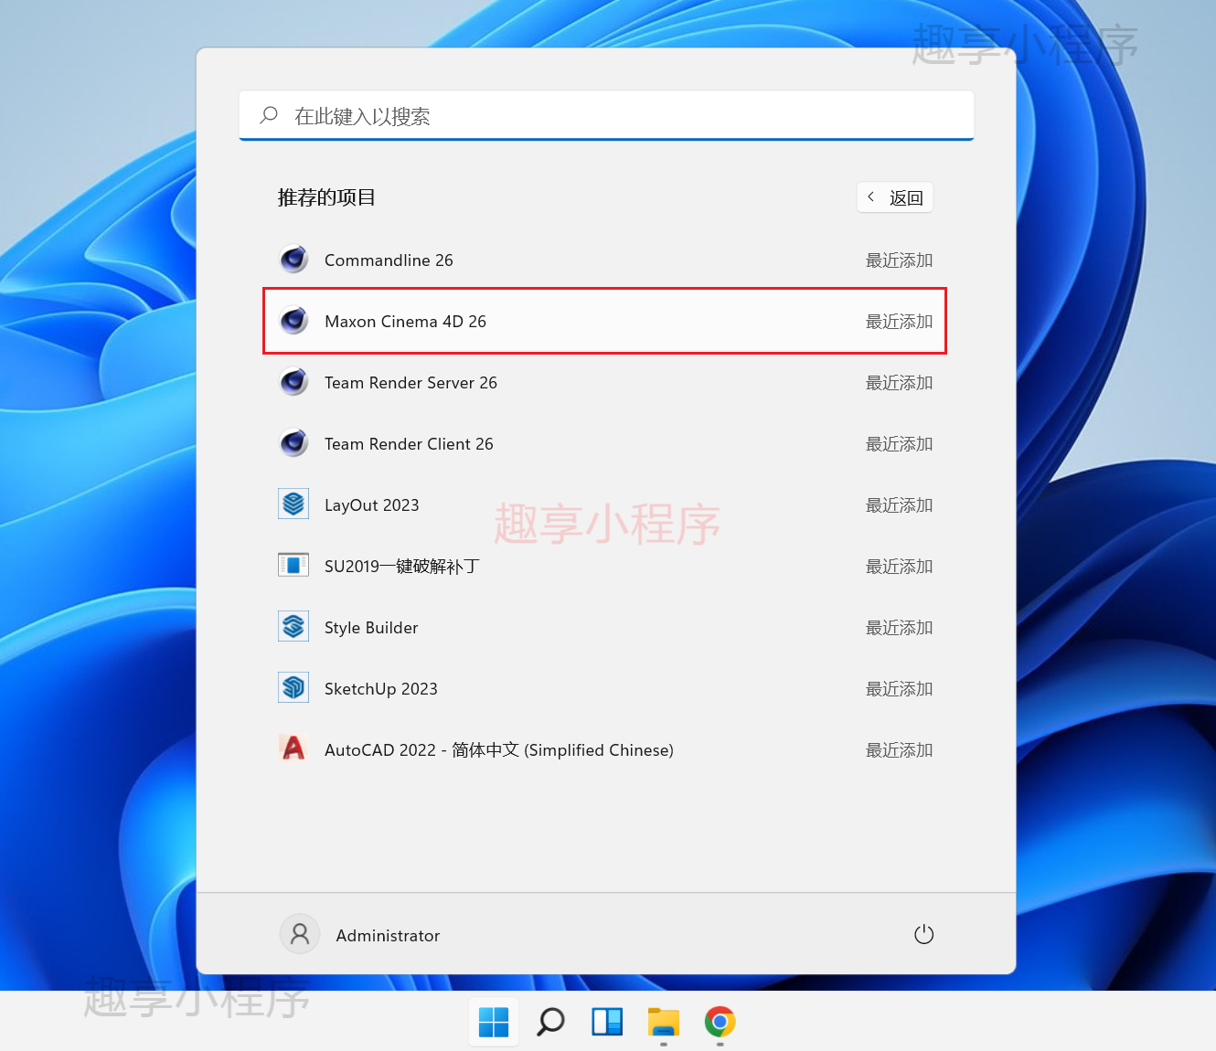This screenshot has height=1051, width=1216.
Task: Click the Team Render Client 26 icon
Action: point(293,443)
